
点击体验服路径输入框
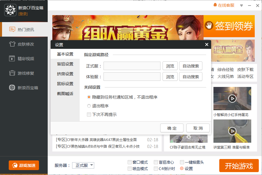[x=132, y=77]
